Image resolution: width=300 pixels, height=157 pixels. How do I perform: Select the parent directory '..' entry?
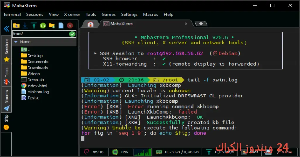tap(25, 50)
